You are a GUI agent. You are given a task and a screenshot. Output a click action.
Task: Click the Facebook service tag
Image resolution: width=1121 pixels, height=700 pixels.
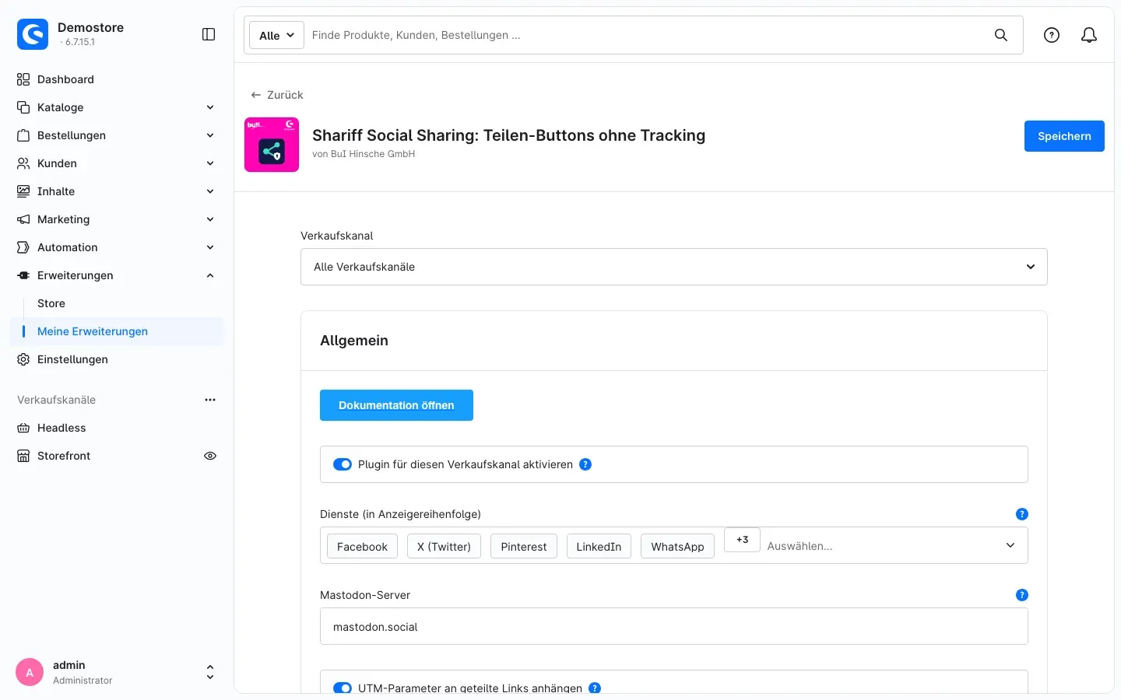[362, 547]
